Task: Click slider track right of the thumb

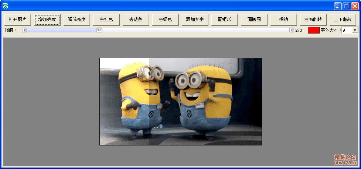Action: click(196, 30)
